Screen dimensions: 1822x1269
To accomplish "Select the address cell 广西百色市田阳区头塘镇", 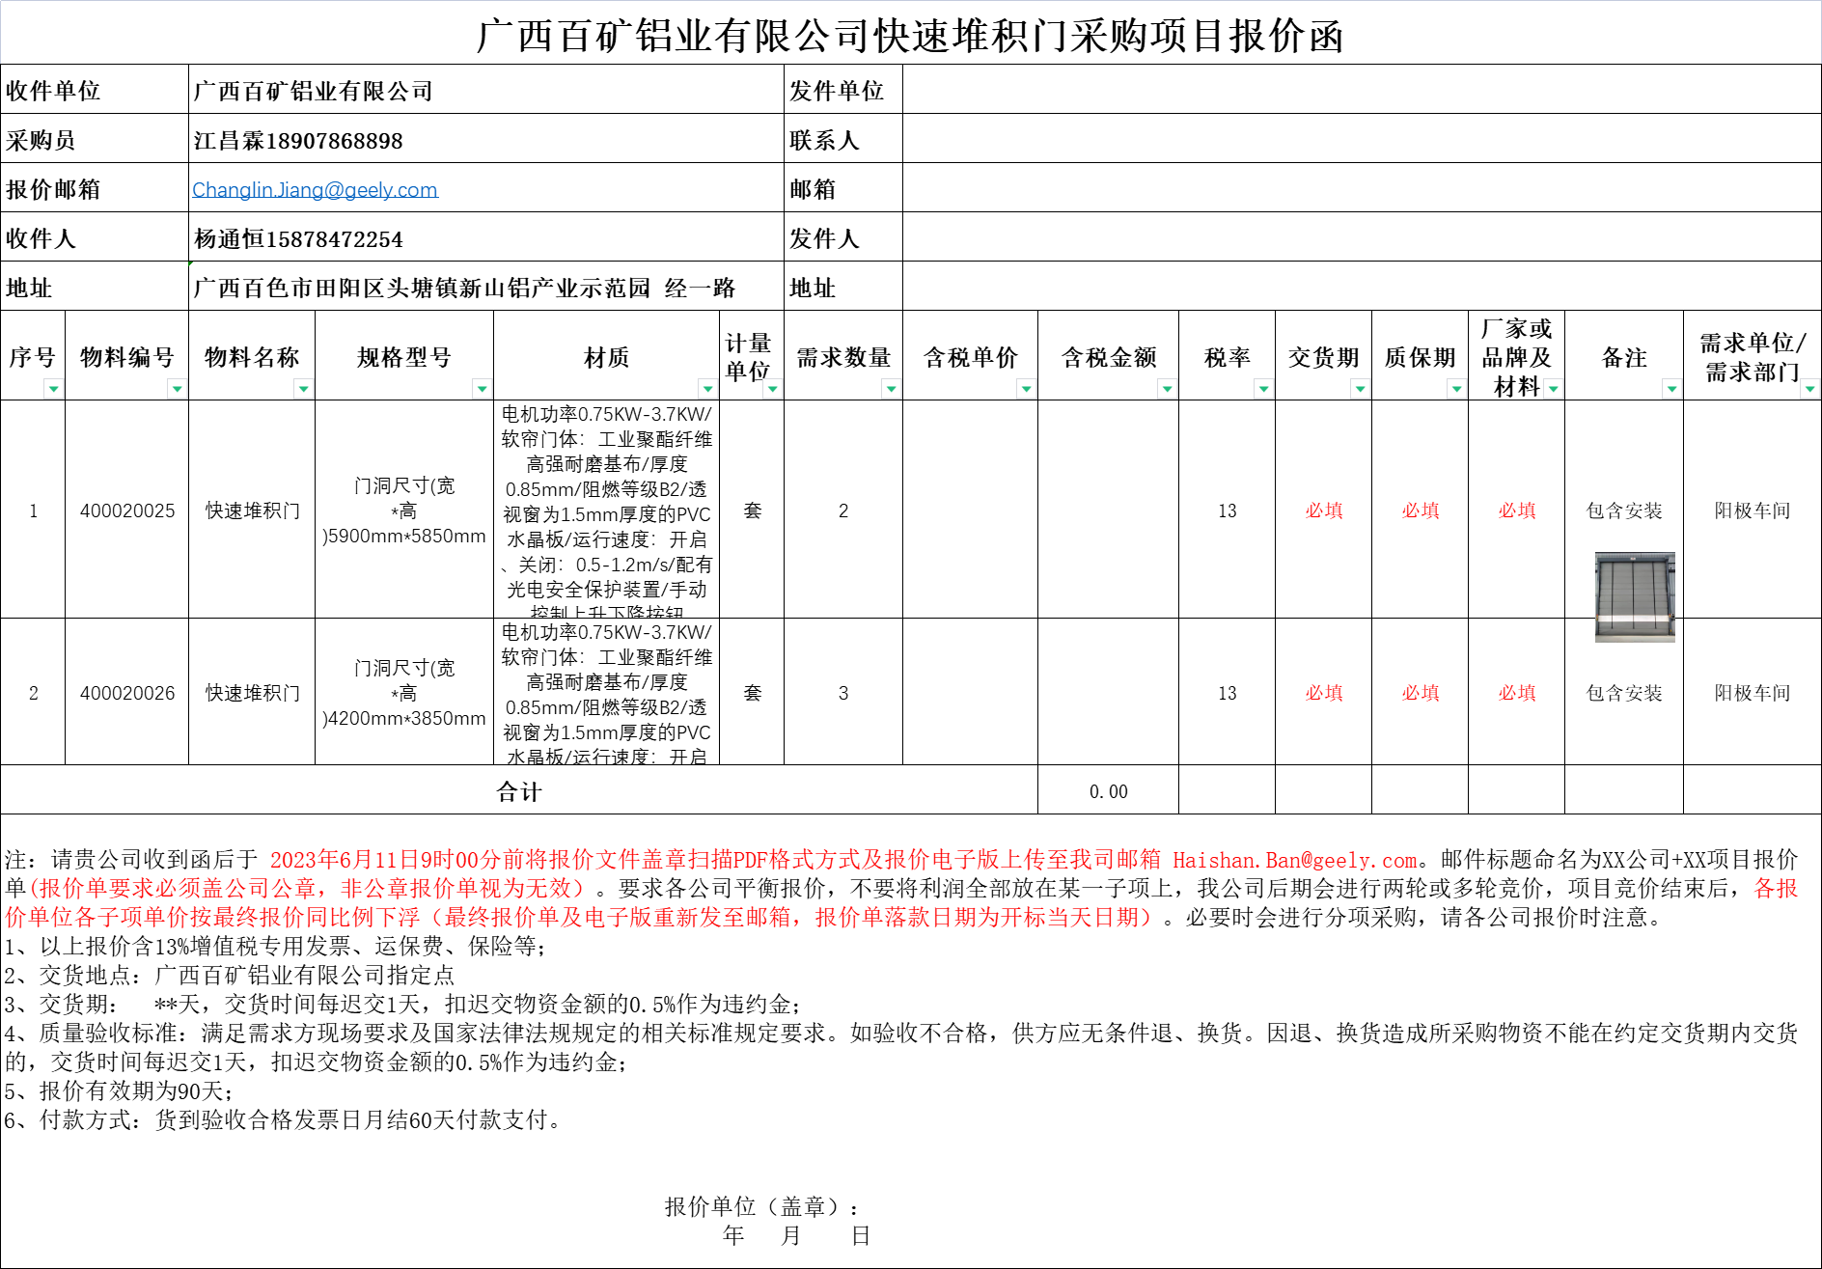I will click(x=486, y=287).
